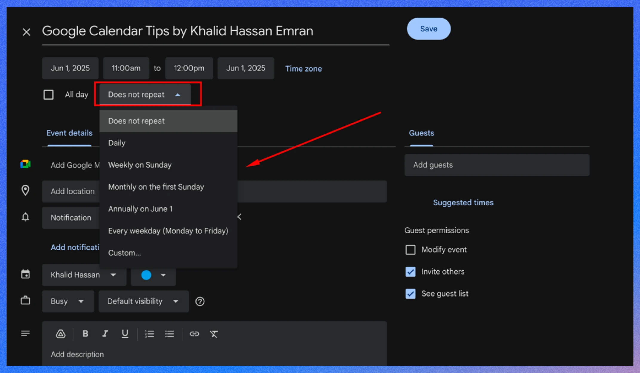Click the calendar icon beside Khalid Hassan
The image size is (640, 373).
25,274
